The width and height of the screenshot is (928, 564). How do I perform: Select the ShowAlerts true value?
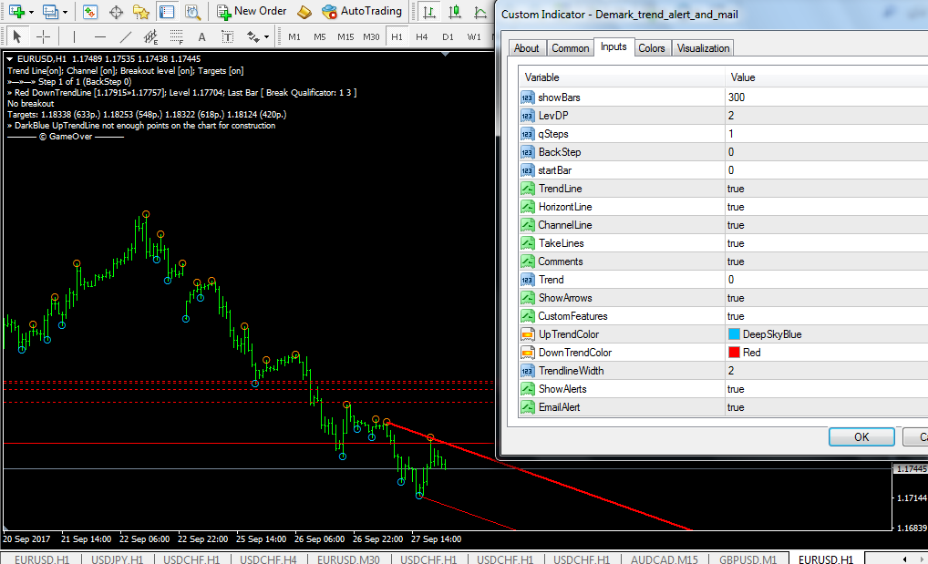click(x=826, y=389)
